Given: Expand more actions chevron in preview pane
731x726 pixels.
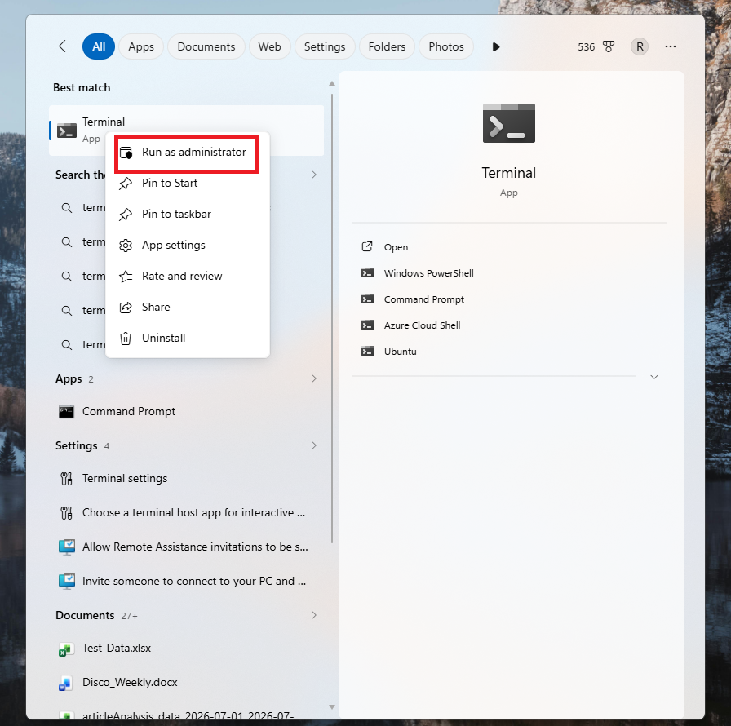Looking at the screenshot, I should [x=654, y=377].
